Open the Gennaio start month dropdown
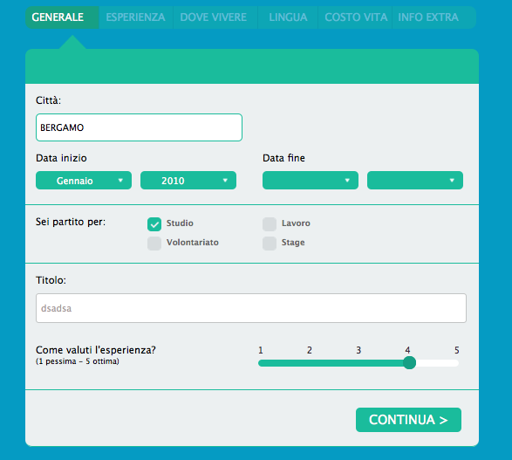The width and height of the screenshot is (512, 460). (84, 181)
